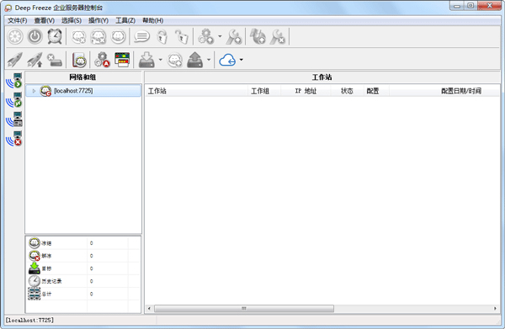The height and width of the screenshot is (329, 505).
Task: Click the blue cloud arrow icon
Action: tap(227, 60)
